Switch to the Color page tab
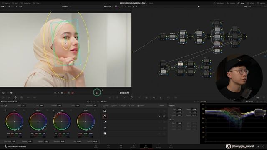 [146, 146]
